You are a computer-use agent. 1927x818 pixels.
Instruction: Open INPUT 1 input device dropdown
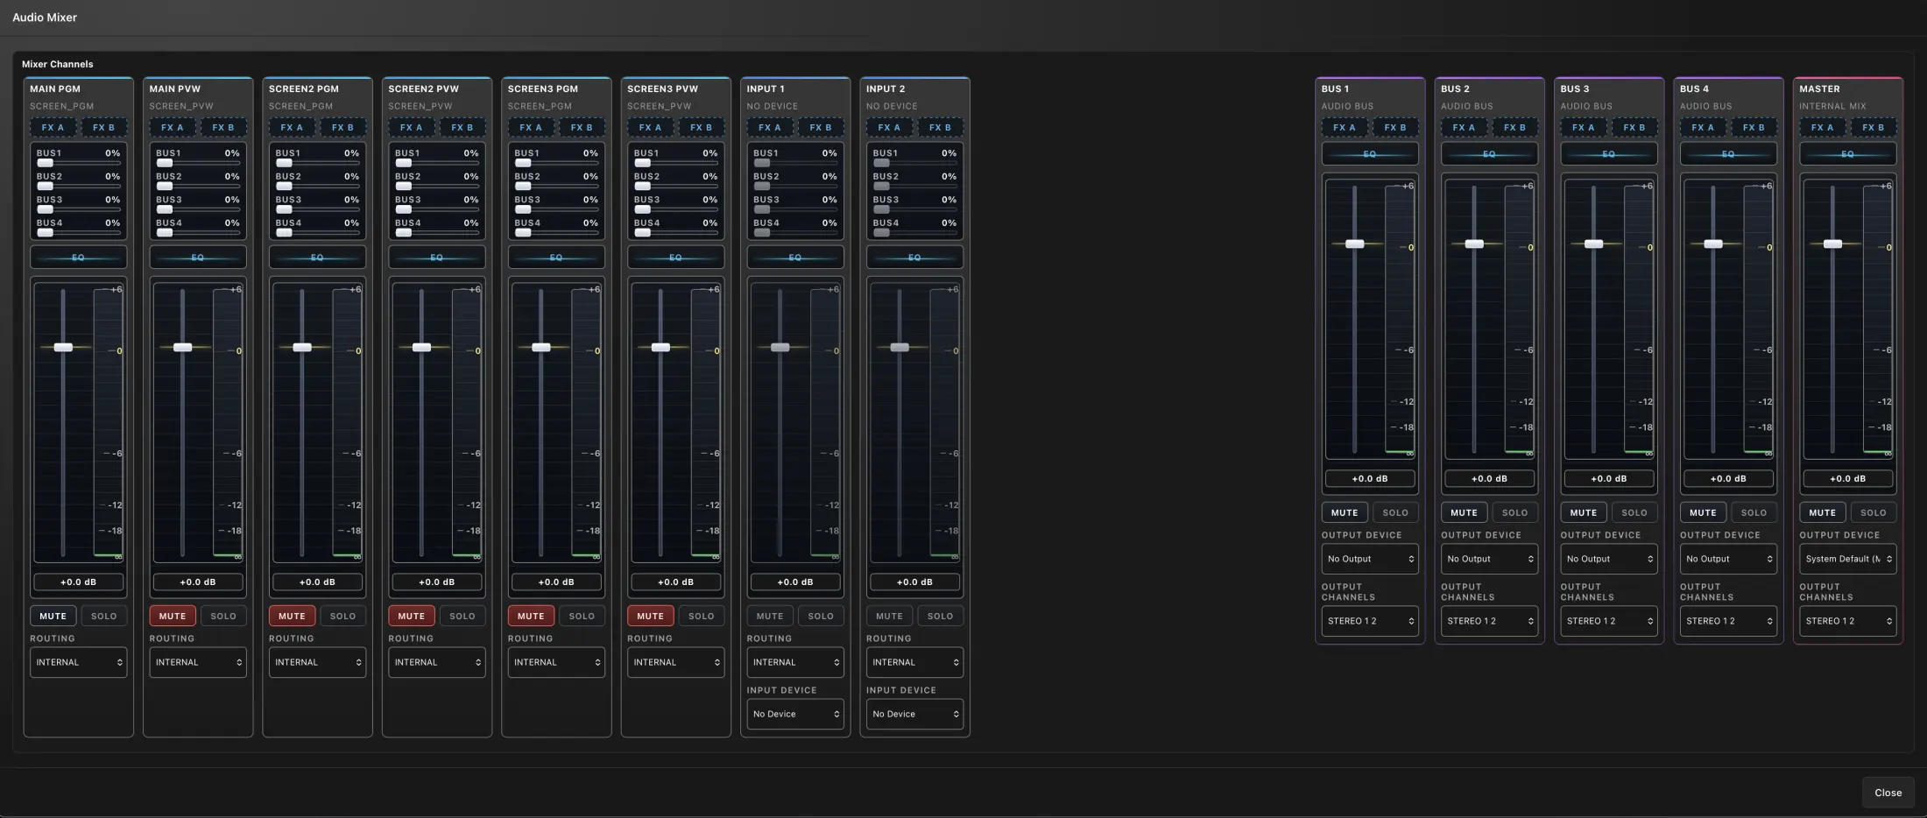pos(795,714)
